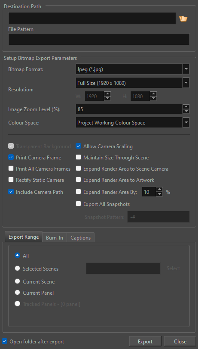Viewport: 198px width, 349px height.
Task: Switch to the Burn-In tab
Action: [55, 237]
